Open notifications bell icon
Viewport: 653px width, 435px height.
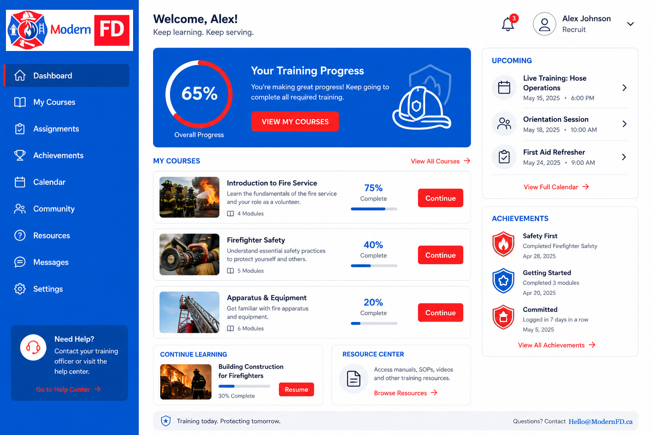[x=508, y=24]
